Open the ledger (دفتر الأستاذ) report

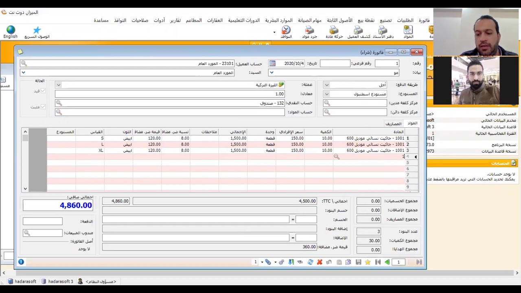[383, 32]
